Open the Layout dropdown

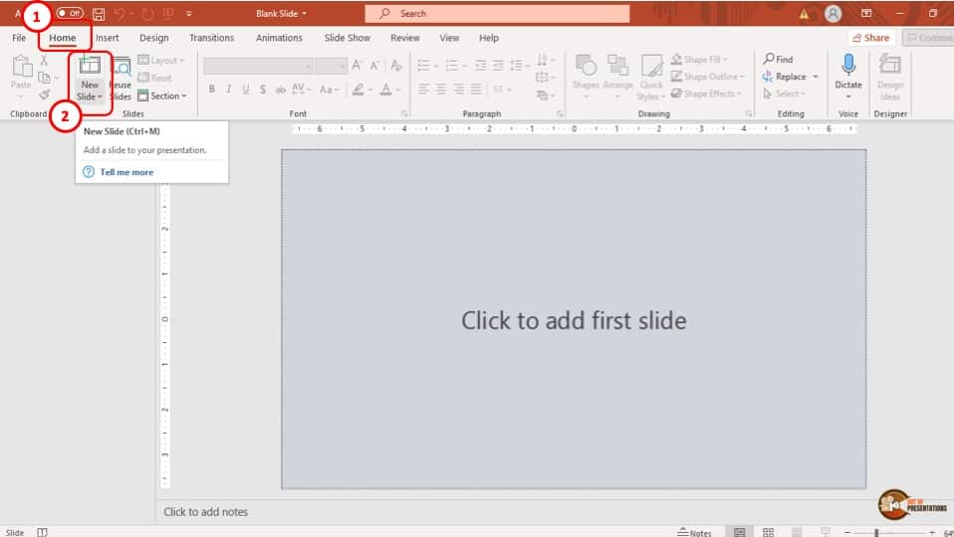[x=161, y=60]
